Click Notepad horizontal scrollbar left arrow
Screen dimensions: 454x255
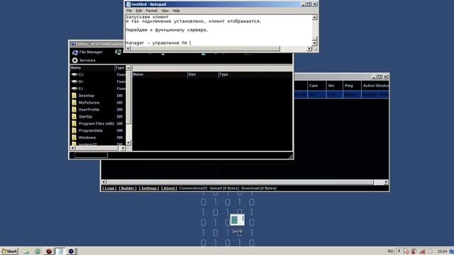[128, 49]
